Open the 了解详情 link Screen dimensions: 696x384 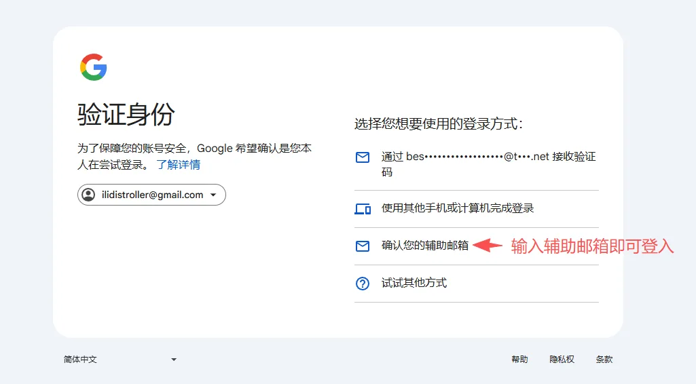(179, 165)
